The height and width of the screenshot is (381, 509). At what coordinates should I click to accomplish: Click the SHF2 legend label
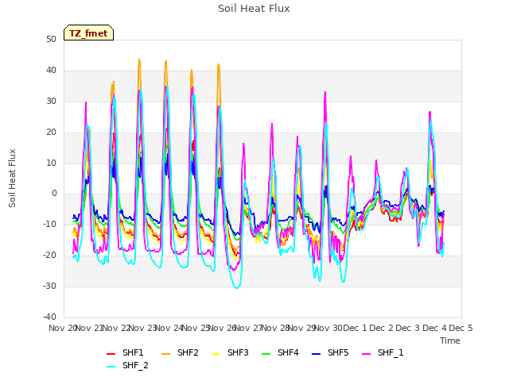point(188,352)
